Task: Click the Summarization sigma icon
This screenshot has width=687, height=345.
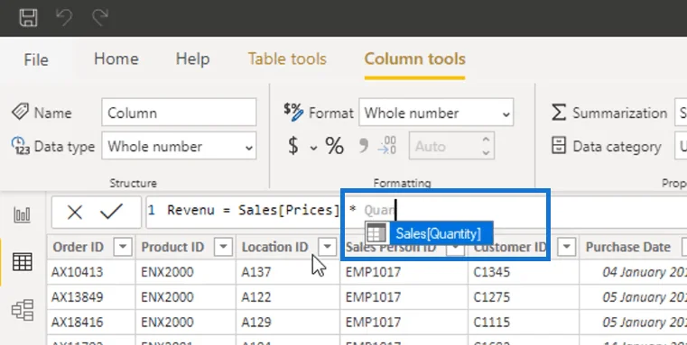Action: [558, 113]
